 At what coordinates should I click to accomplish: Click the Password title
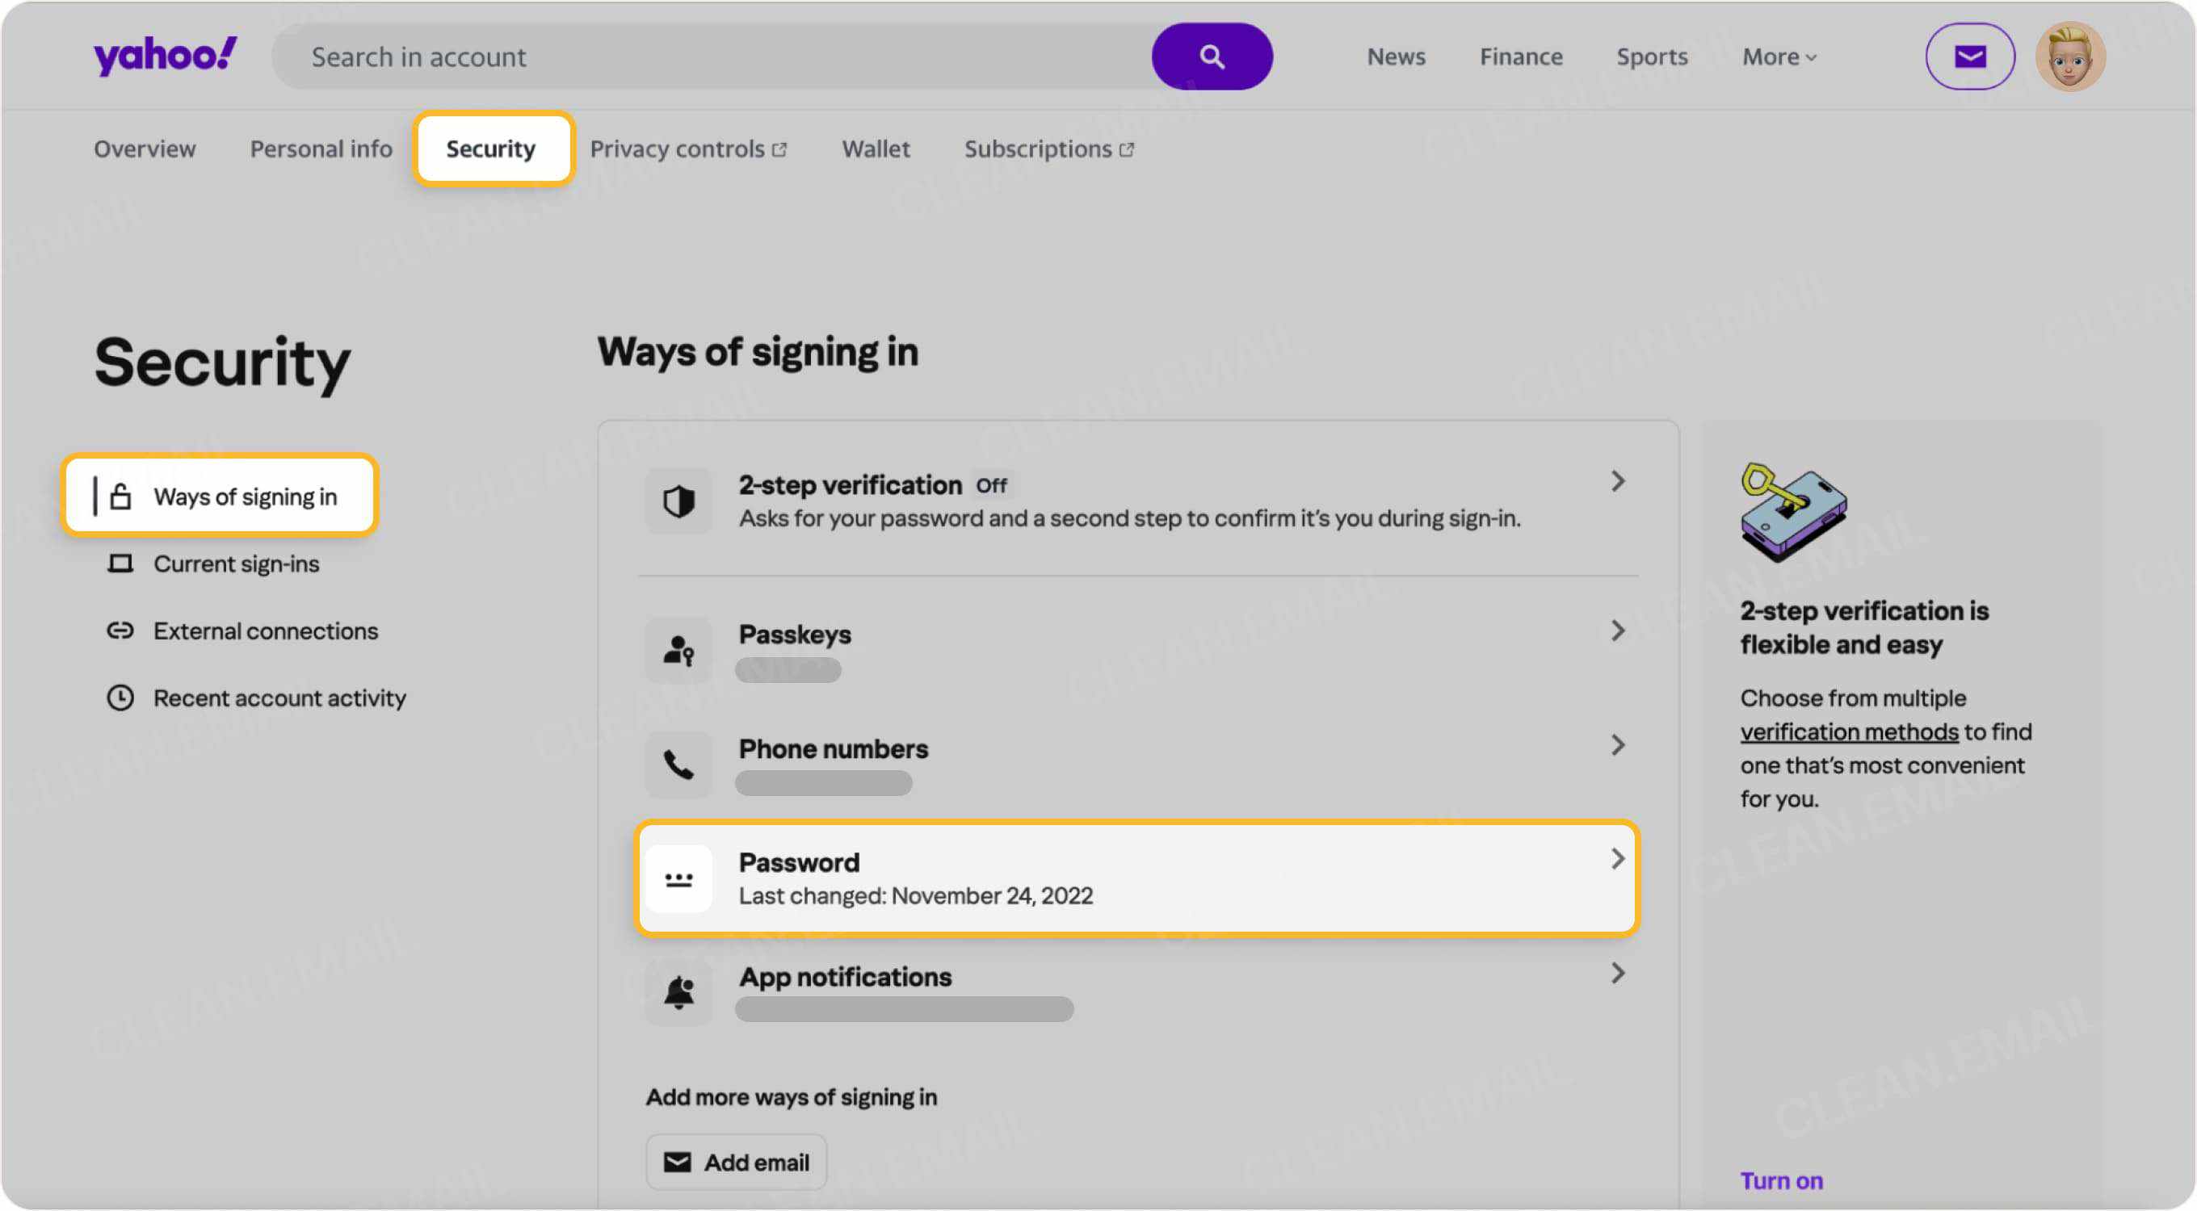(x=799, y=862)
